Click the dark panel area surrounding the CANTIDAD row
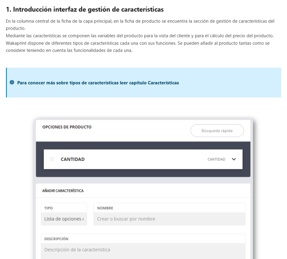The height and width of the screenshot is (259, 287). (143, 173)
